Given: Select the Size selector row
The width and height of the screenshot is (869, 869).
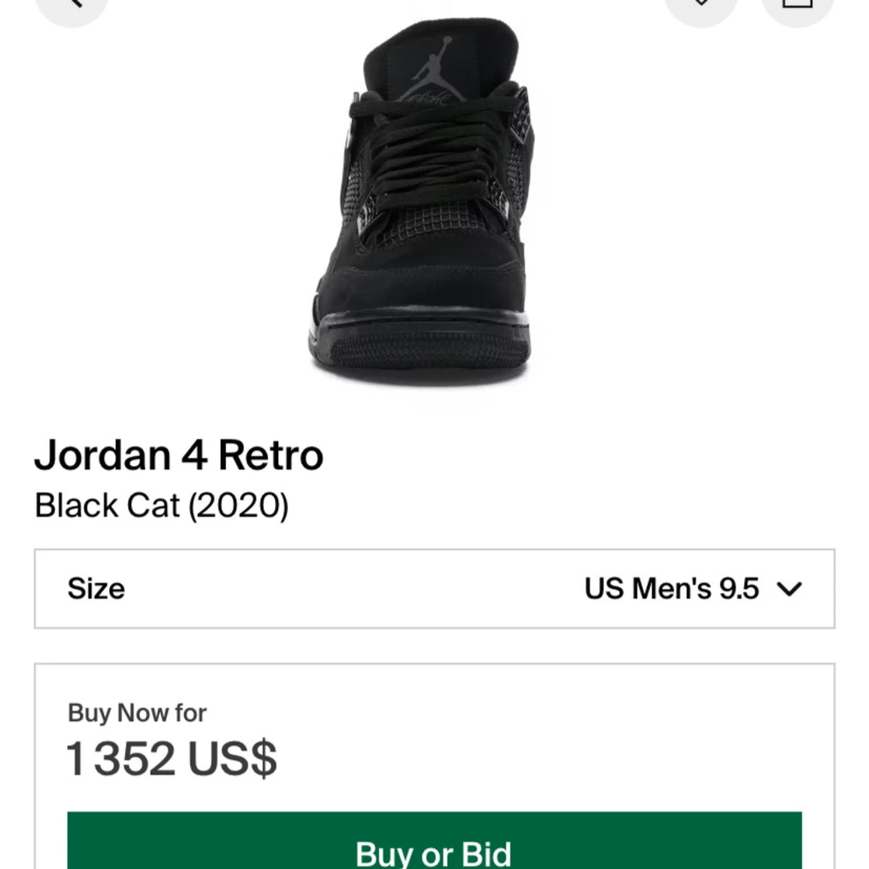Looking at the screenshot, I should [x=434, y=589].
